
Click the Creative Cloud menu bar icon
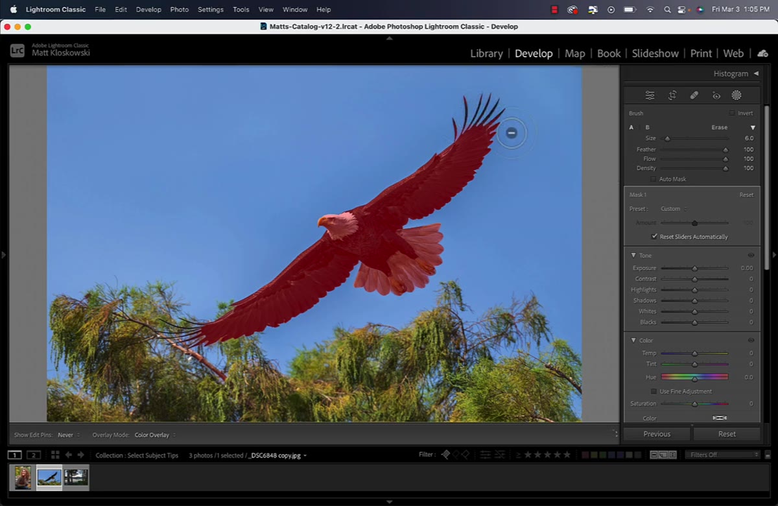[x=572, y=10]
